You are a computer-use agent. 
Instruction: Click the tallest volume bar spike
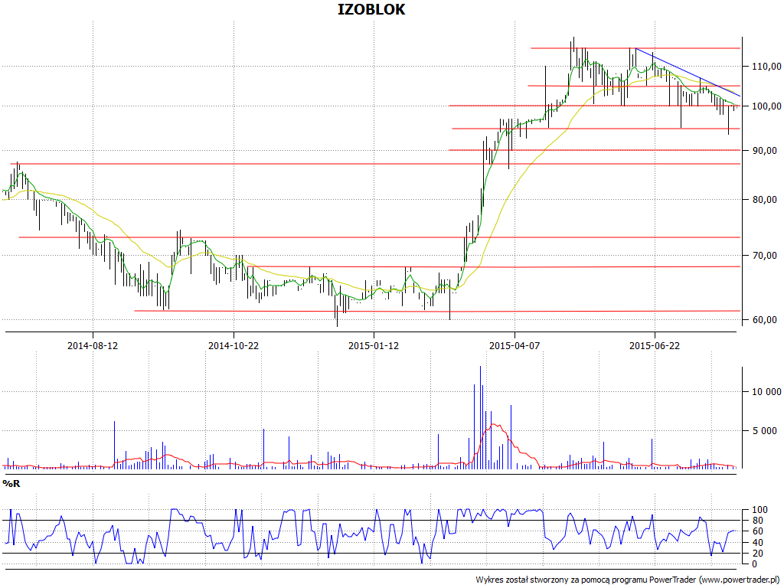pos(481,417)
